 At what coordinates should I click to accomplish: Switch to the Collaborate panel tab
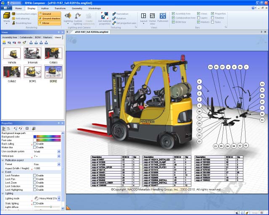tap(26, 37)
